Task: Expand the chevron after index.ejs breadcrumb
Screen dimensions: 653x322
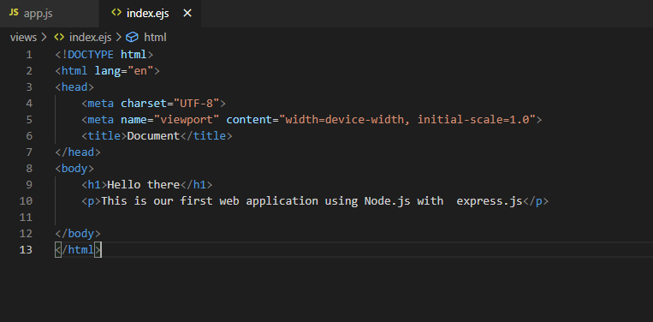Action: [x=118, y=38]
